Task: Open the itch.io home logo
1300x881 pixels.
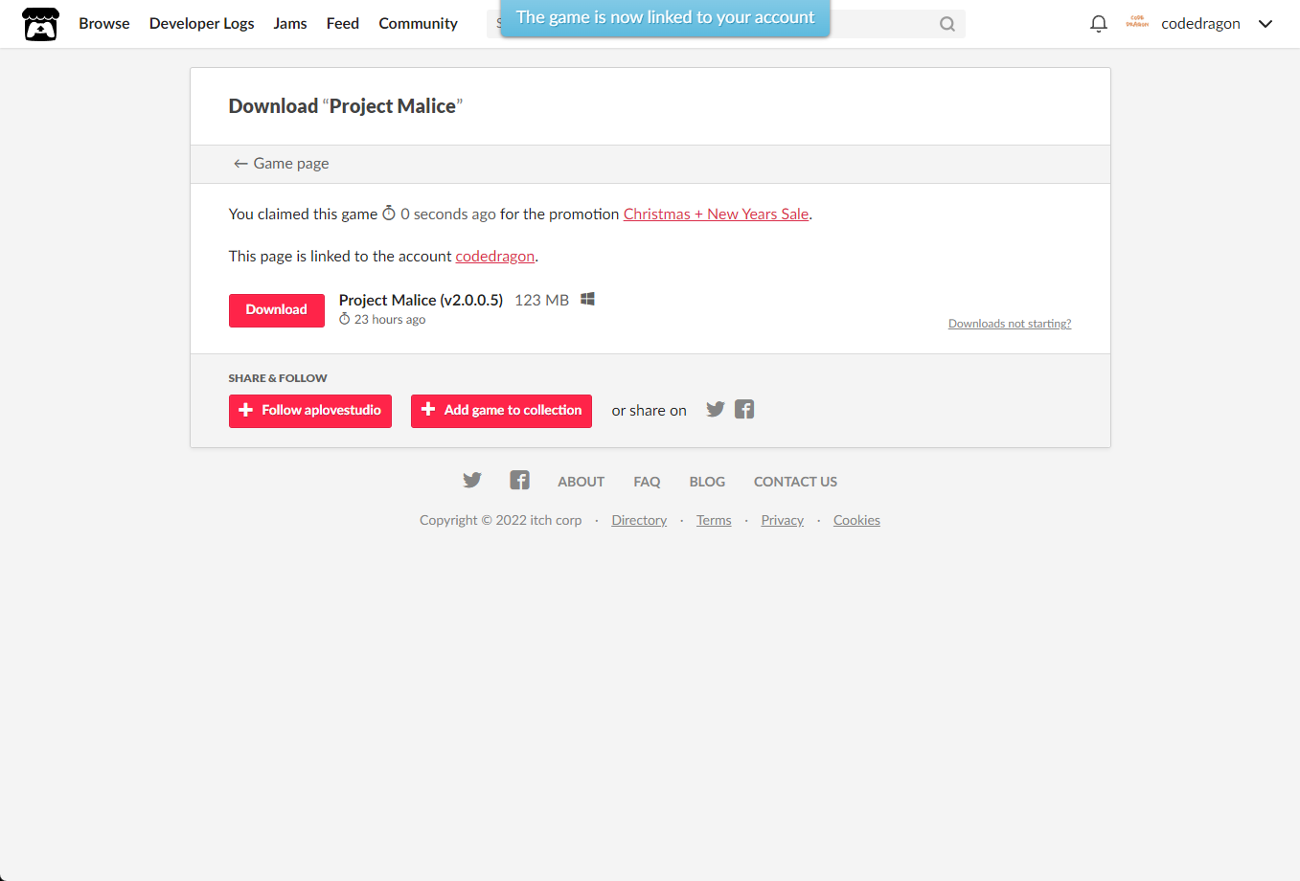Action: pos(40,24)
